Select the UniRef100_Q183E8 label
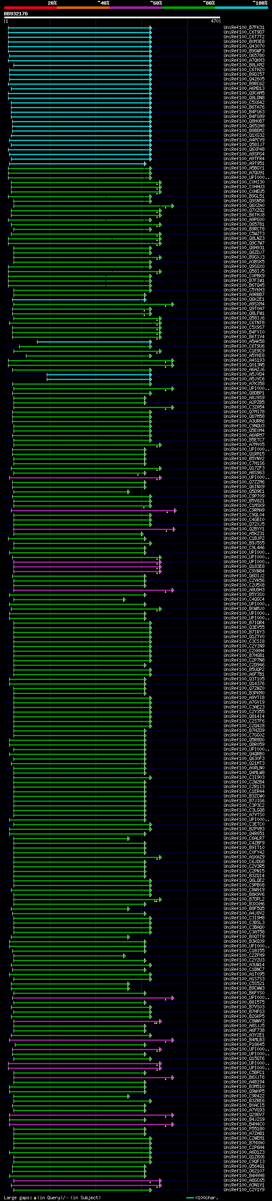 coord(244,566)
